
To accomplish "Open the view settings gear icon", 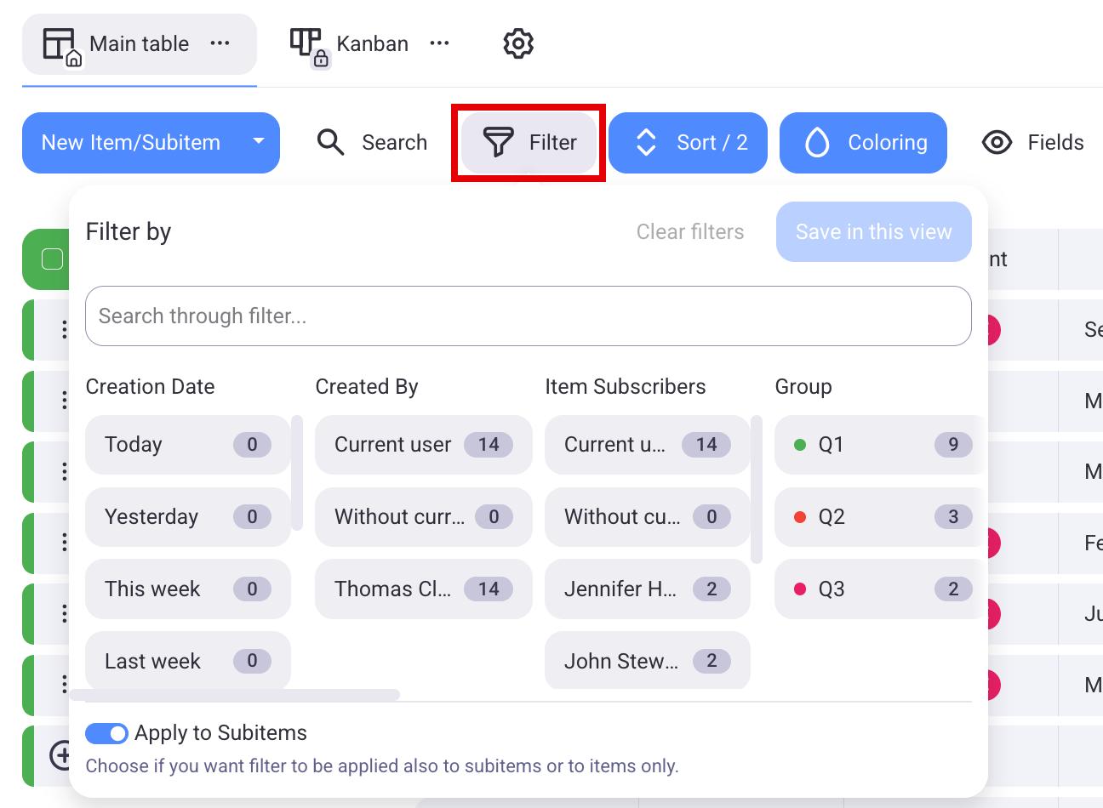I will [x=517, y=43].
